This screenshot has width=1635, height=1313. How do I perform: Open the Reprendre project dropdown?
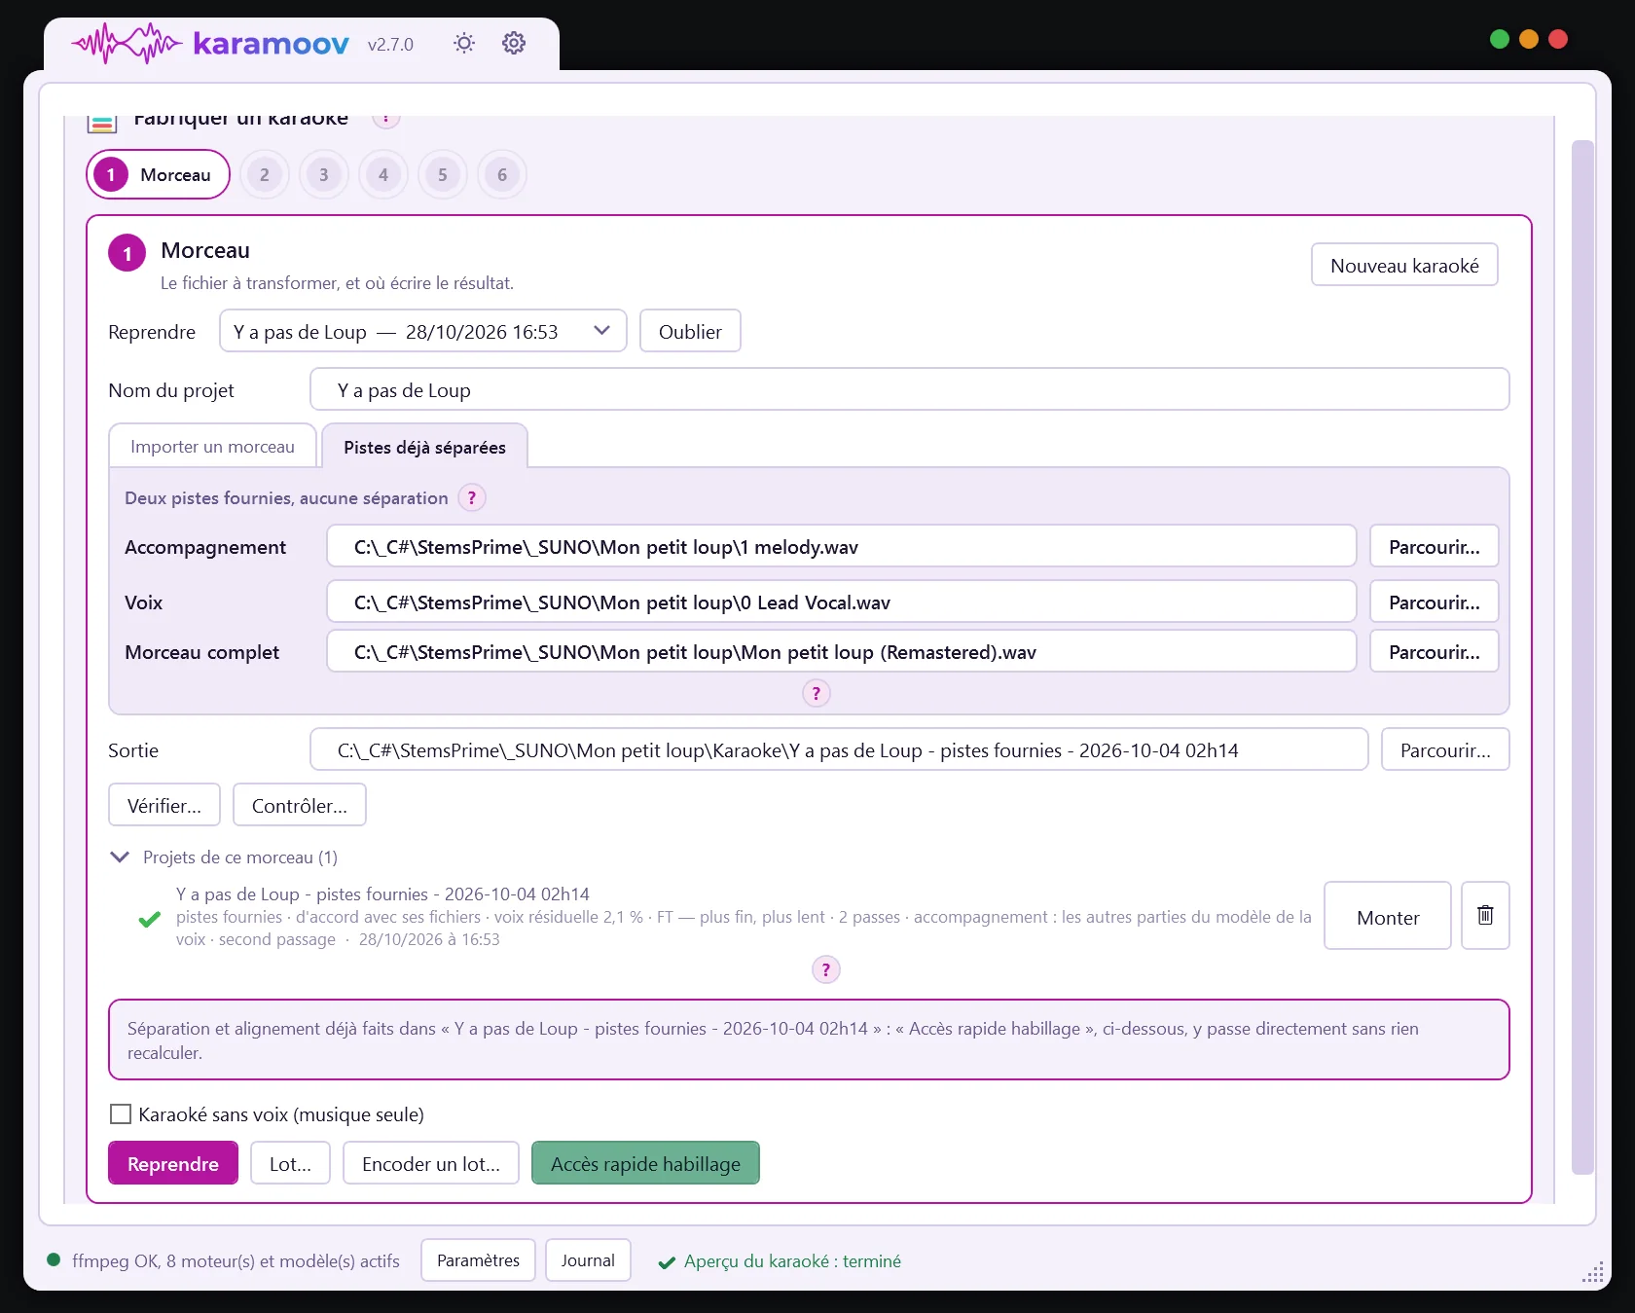tap(423, 331)
